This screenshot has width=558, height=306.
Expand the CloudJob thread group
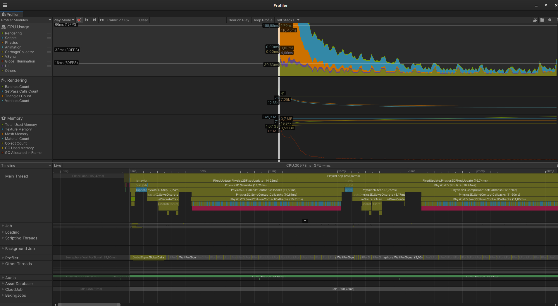pyautogui.click(x=3, y=289)
